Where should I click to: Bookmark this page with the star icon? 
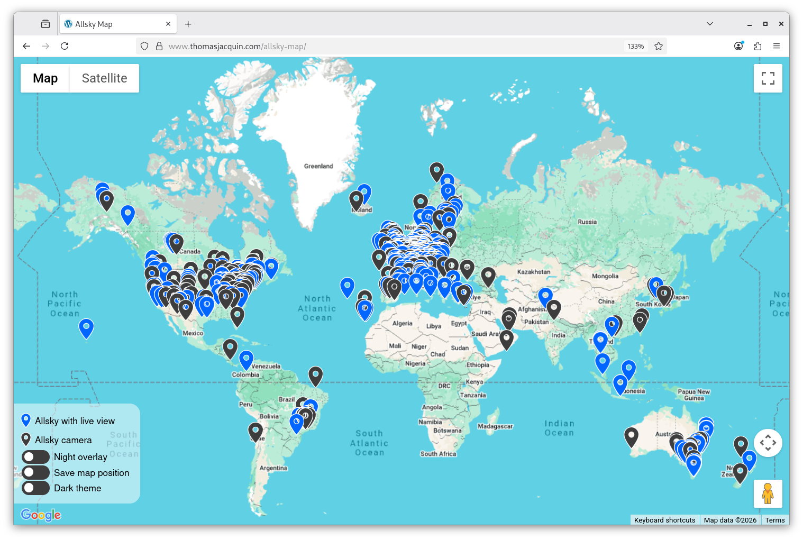[659, 47]
